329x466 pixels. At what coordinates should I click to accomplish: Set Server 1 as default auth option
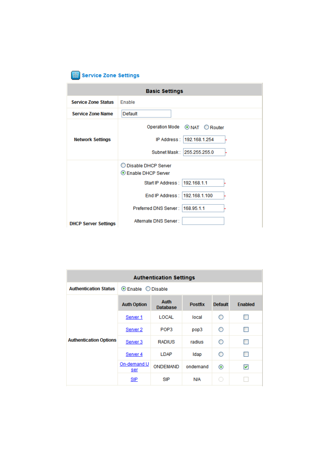click(x=221, y=317)
